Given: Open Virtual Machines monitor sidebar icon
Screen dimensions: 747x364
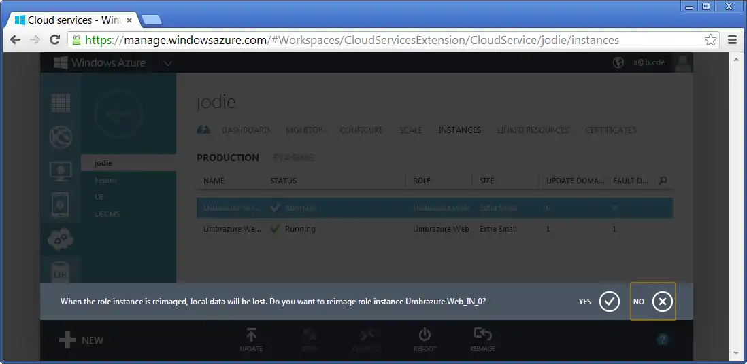Looking at the screenshot, I should pyautogui.click(x=61, y=171).
